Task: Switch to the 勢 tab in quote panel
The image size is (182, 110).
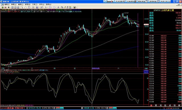Action: coord(156,105)
